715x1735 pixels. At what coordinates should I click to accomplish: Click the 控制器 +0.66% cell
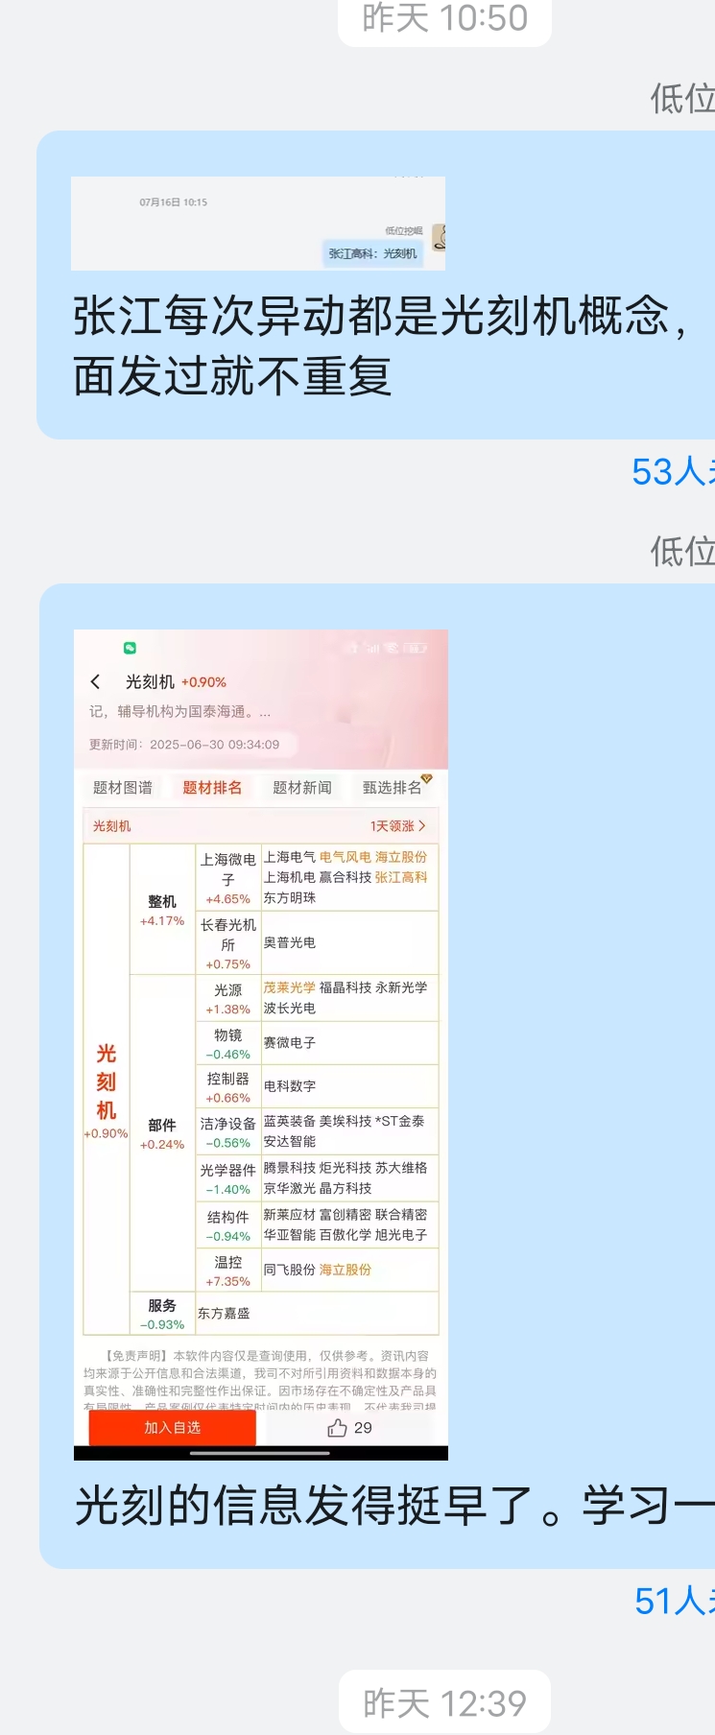pyautogui.click(x=228, y=1086)
